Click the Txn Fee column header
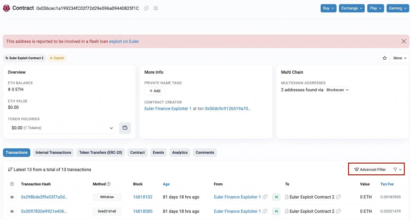The height and width of the screenshot is (219, 411). pos(387,184)
